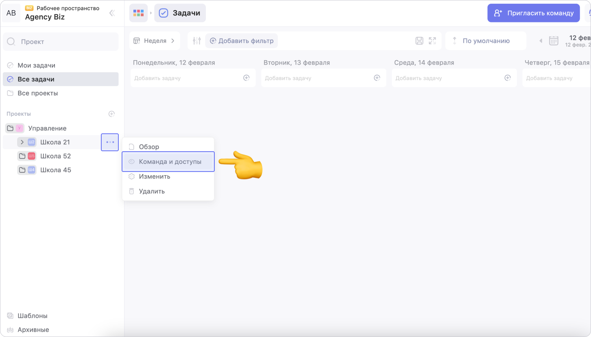
Task: Click the Проекты section label
Action: (19, 114)
